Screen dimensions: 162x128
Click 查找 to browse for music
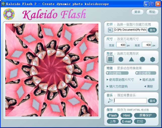[152, 101]
